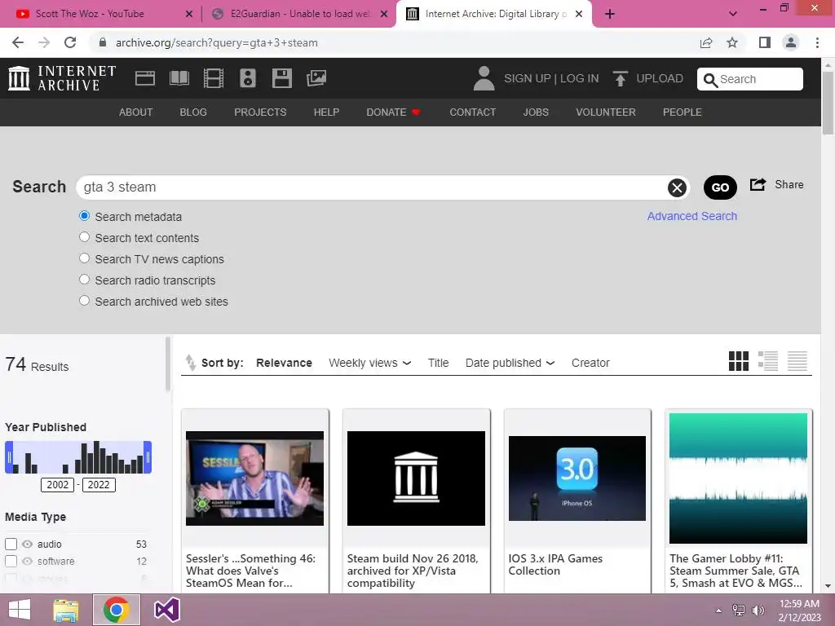Open the tab search dropdown chevron

733,14
